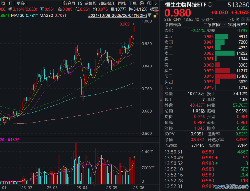250x191 pixels.
Task: Collapse quote panel with double chevron
Action: 161,99
